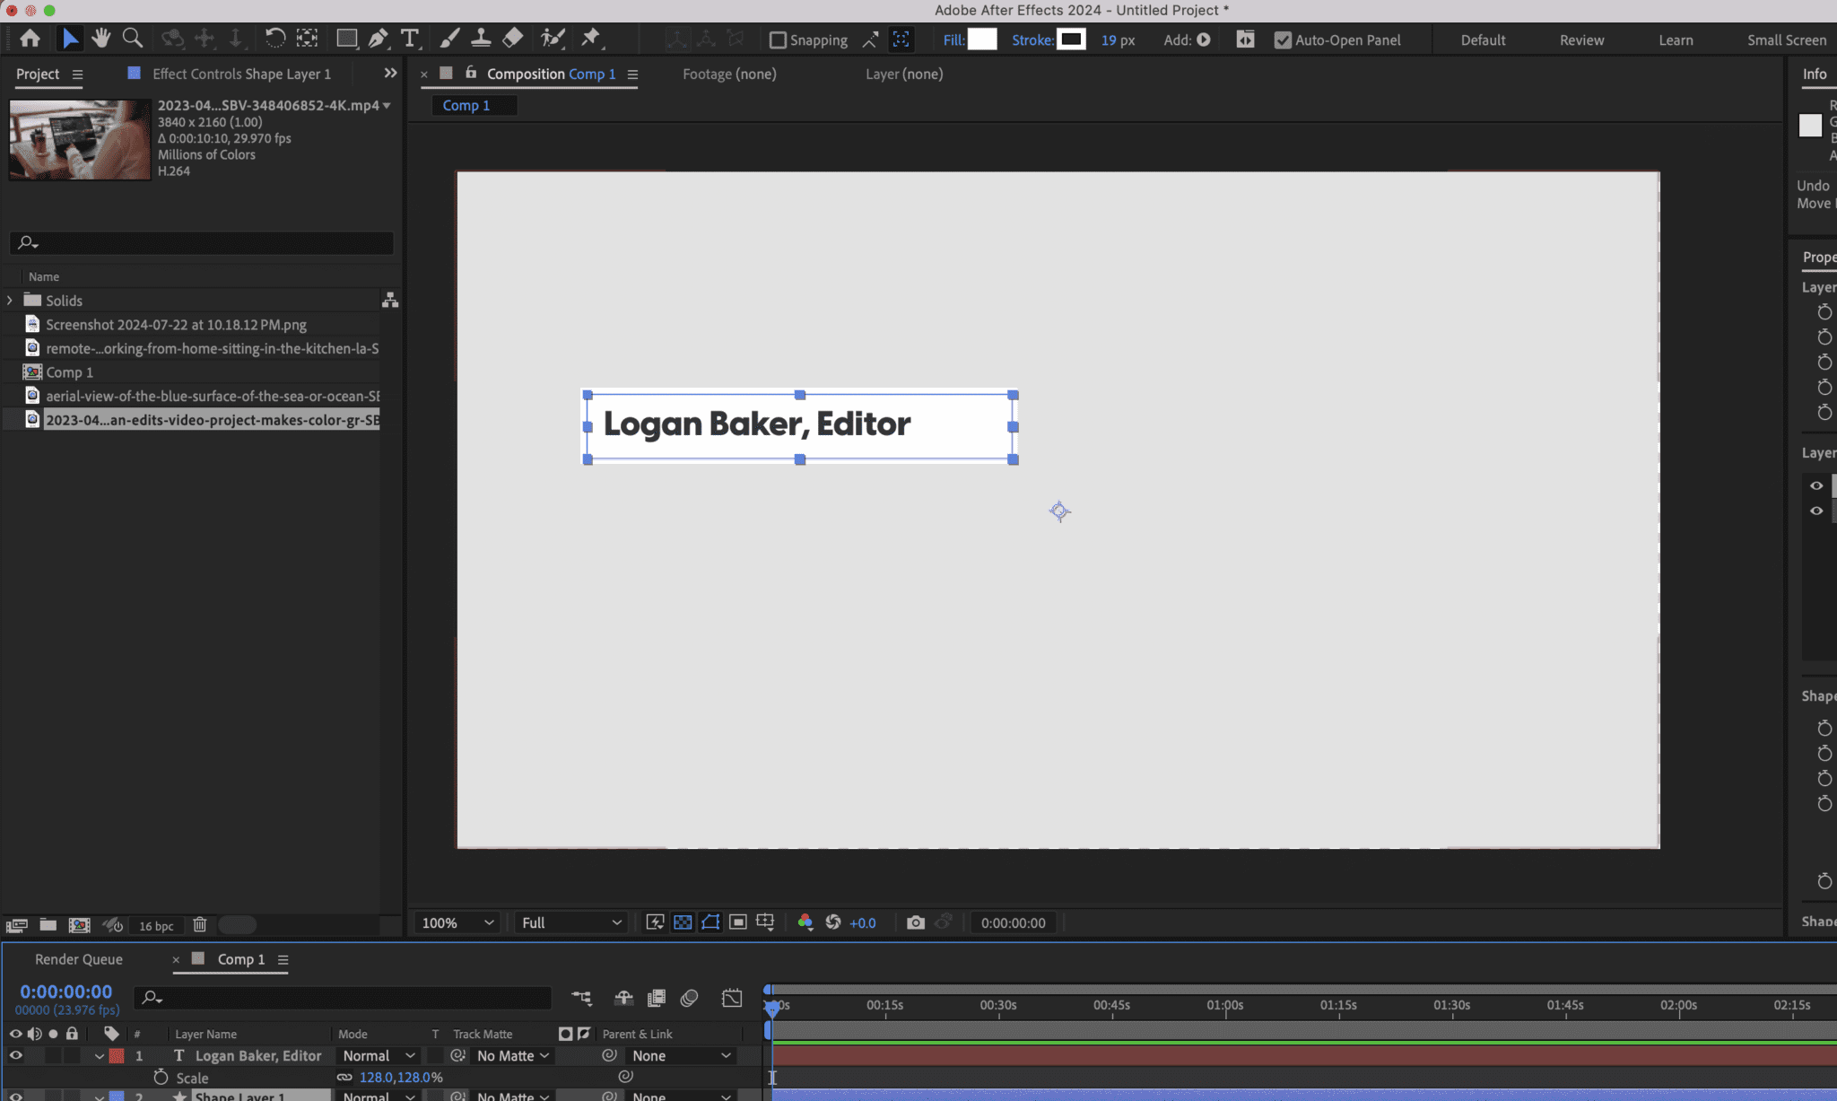This screenshot has width=1837, height=1101.
Task: Click the Render Queue tab
Action: [x=78, y=958]
